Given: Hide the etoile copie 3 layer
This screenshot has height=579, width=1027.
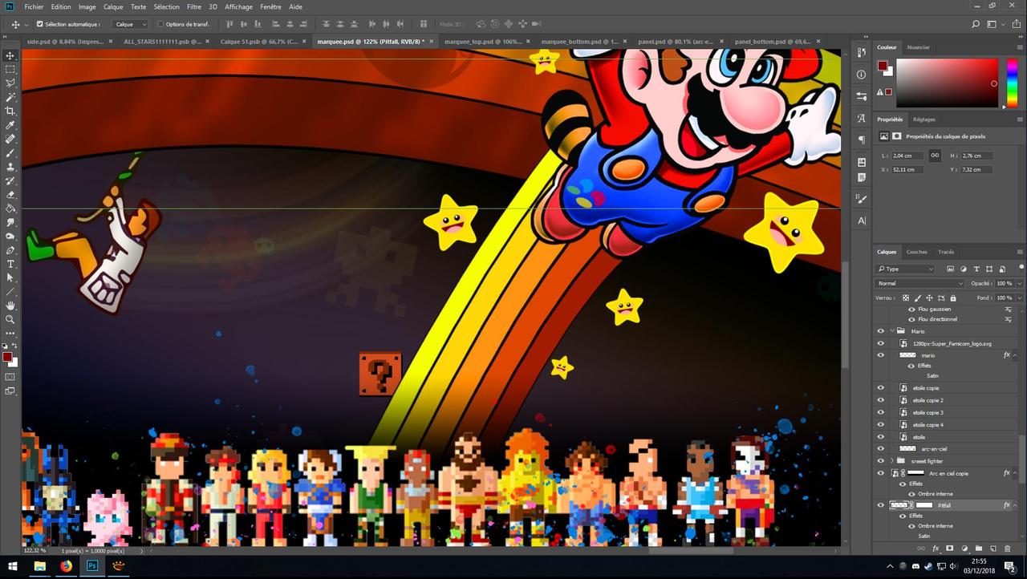Looking at the screenshot, I should point(880,412).
